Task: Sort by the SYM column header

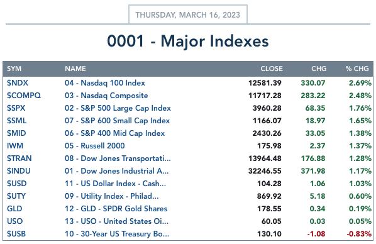Action: point(14,69)
